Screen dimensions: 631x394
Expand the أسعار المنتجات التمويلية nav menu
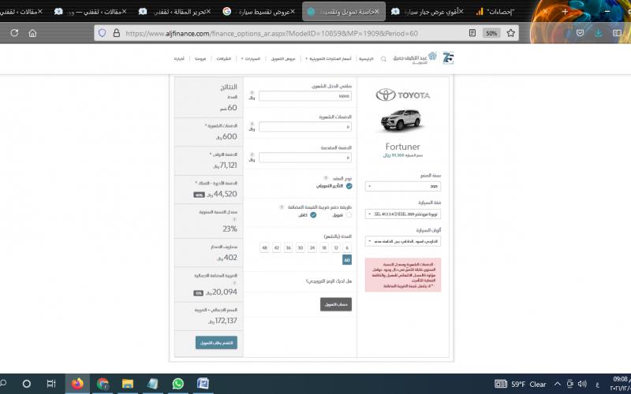click(x=328, y=58)
